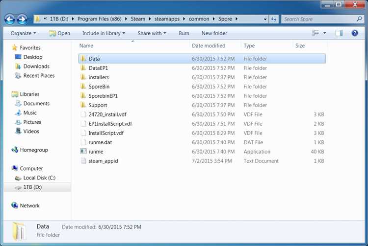This screenshot has width=368, height=246.
Task: Go forward with the Forward arrow button
Action: pos(22,19)
